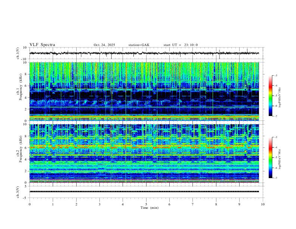
Task: Click the 10 minute time axis tick
Action: [263, 204]
